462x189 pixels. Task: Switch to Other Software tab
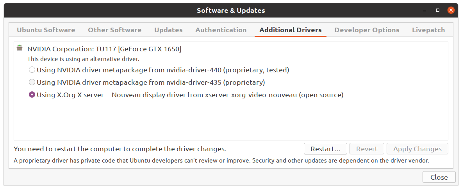pos(114,30)
